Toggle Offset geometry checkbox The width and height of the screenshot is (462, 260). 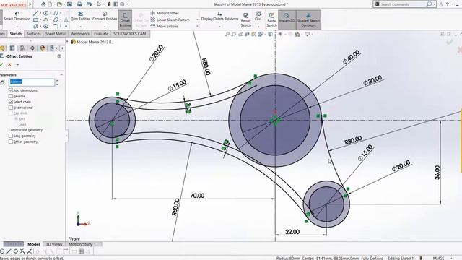tap(11, 142)
